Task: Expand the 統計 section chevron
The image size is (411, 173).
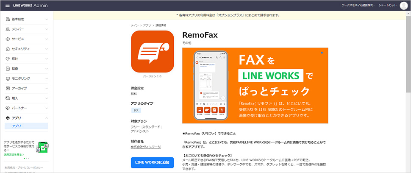Action: pyautogui.click(x=46, y=59)
